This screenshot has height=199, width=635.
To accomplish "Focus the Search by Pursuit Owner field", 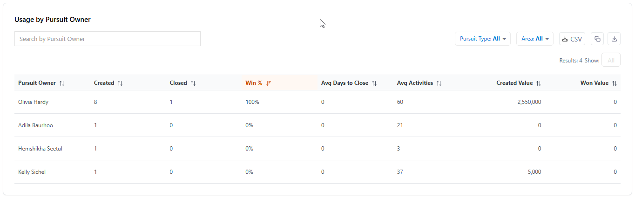I will point(108,39).
